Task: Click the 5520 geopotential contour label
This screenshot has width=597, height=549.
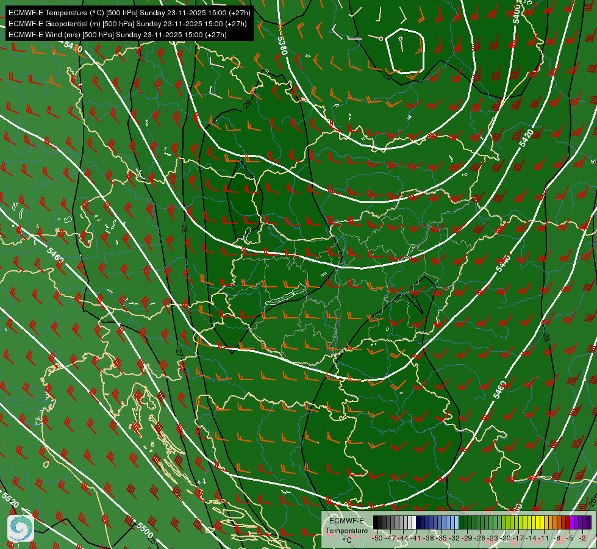Action: coord(10,499)
